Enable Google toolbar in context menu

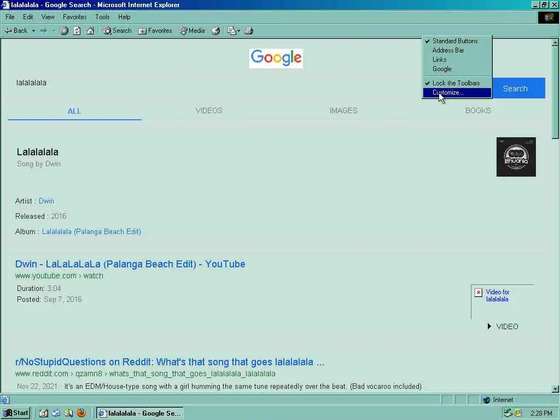pyautogui.click(x=457, y=69)
